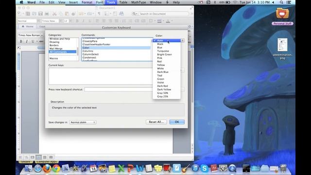The height and width of the screenshot is (175, 311).
Task: Open the Times New Roman font dropdown arrow
Action: [x=42, y=35]
